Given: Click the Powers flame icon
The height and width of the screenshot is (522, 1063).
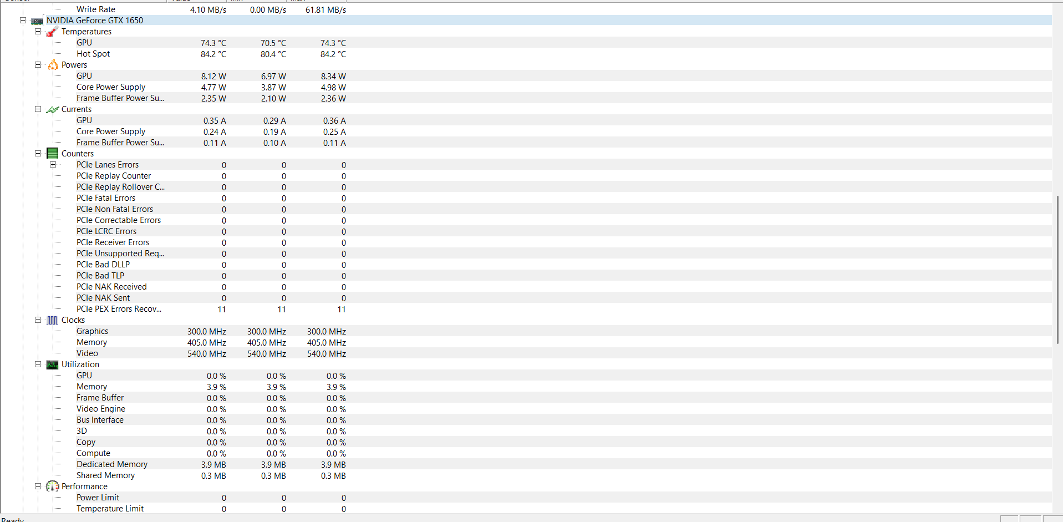Looking at the screenshot, I should coord(53,65).
